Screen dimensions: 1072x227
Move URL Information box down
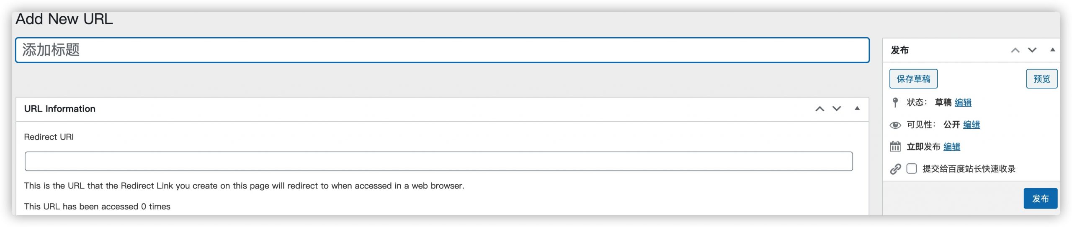[837, 109]
